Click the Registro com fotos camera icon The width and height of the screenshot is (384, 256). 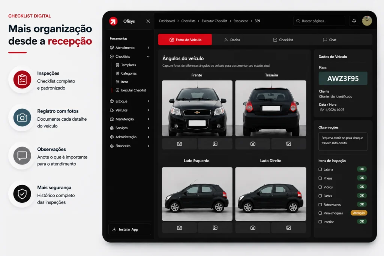(x=22, y=118)
